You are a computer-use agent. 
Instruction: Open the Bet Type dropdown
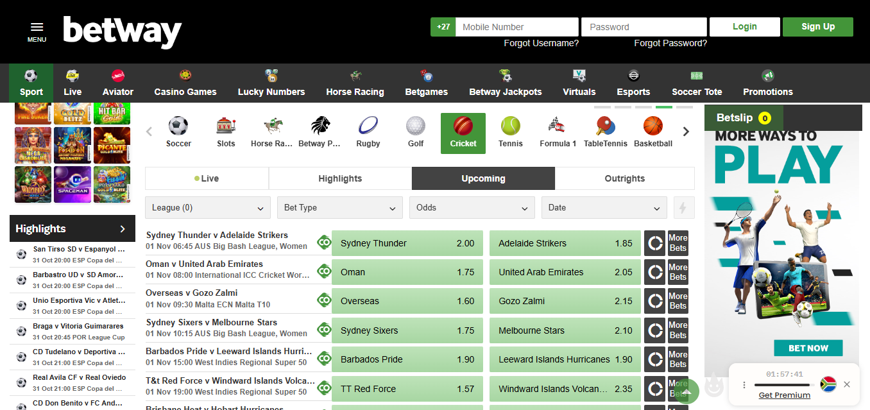[x=339, y=208]
